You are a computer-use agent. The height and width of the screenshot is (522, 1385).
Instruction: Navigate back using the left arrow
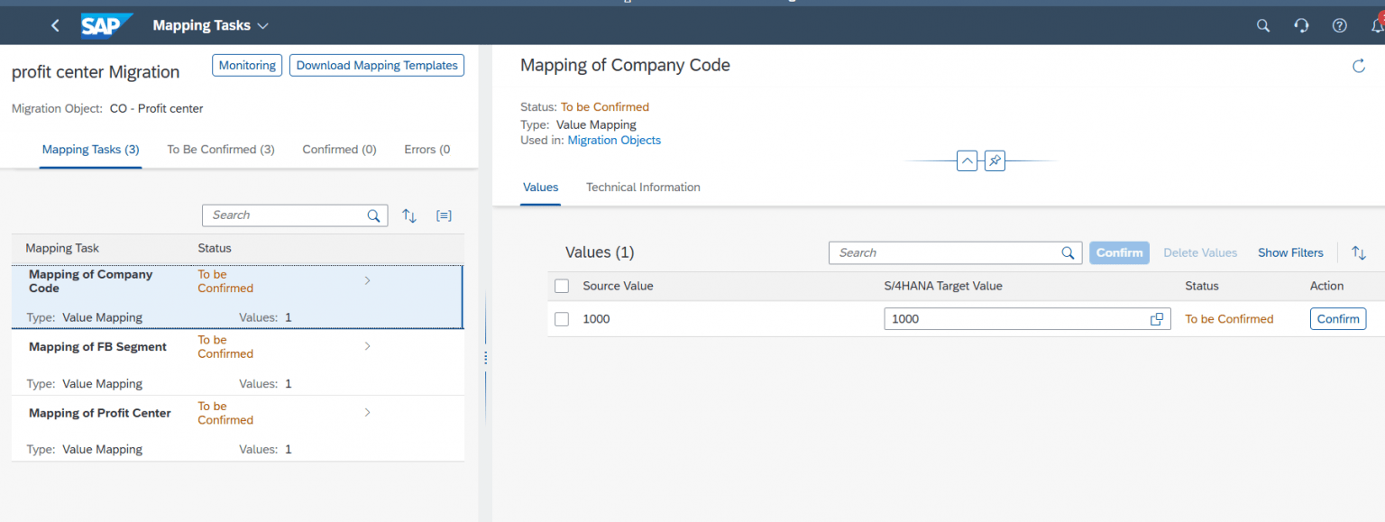coord(55,25)
